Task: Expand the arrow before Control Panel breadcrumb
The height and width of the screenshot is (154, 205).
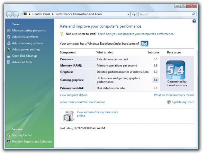Action: tap(30, 14)
